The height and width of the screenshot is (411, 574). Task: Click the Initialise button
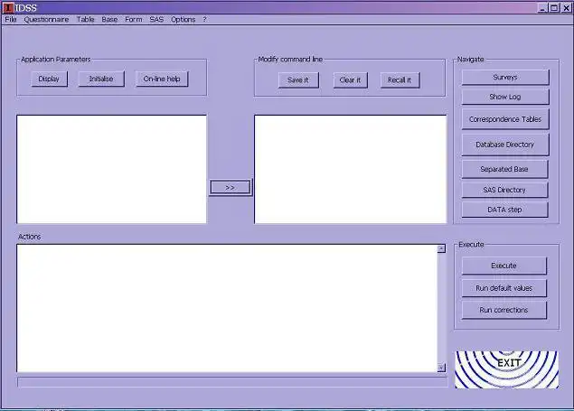[x=101, y=79]
